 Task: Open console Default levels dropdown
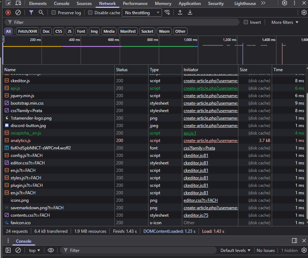tap(235, 251)
